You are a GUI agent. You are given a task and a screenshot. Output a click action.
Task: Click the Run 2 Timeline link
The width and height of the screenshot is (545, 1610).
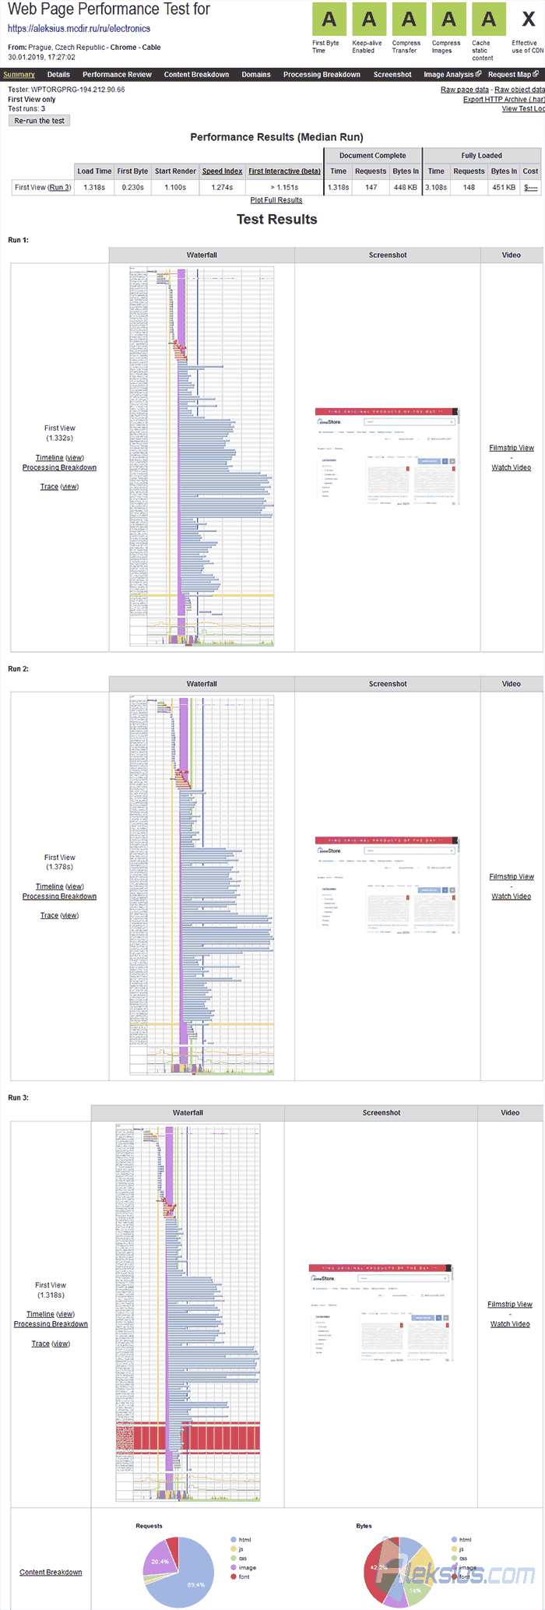click(49, 886)
